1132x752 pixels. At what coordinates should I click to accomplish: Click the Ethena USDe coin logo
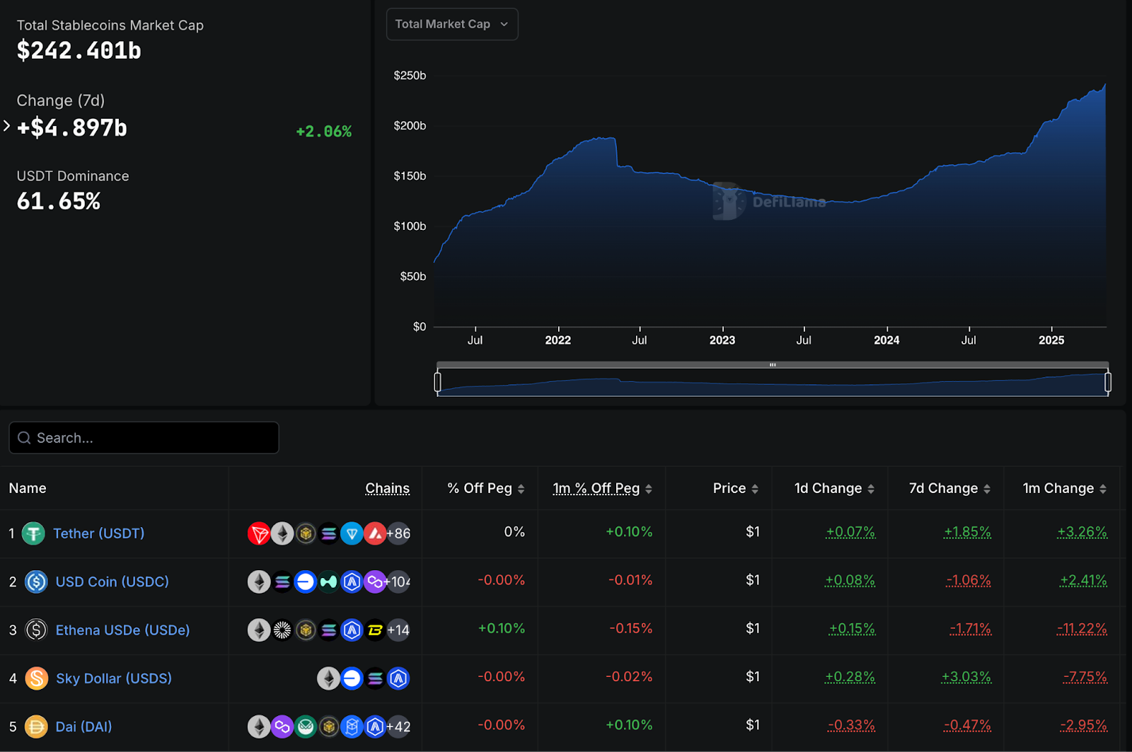36,630
